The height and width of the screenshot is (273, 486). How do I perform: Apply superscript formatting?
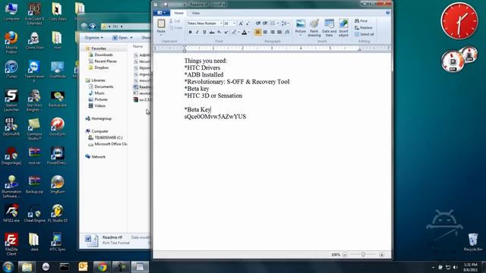pyautogui.click(x=226, y=32)
